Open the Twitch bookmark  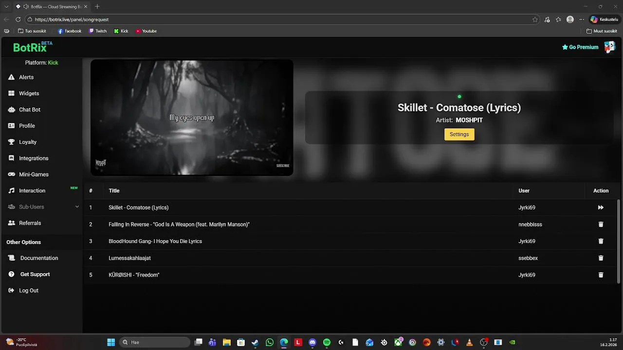(x=98, y=31)
